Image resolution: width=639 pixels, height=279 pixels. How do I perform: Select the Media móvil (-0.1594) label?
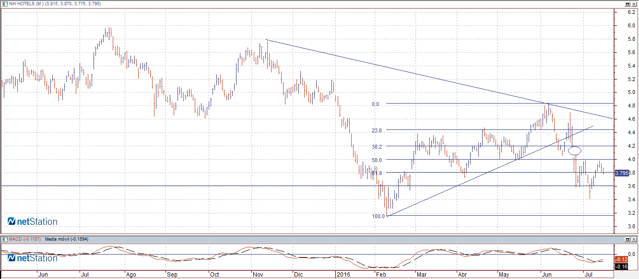pyautogui.click(x=67, y=238)
